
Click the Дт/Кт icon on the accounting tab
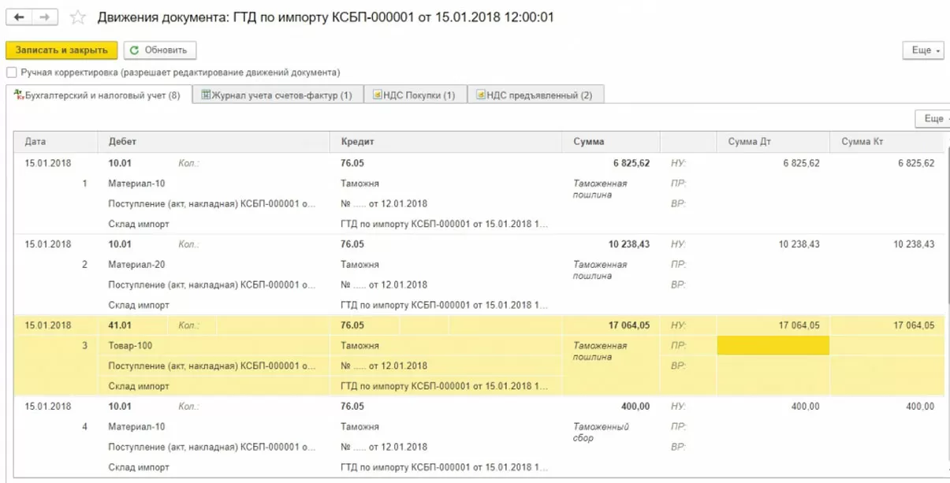(x=19, y=95)
